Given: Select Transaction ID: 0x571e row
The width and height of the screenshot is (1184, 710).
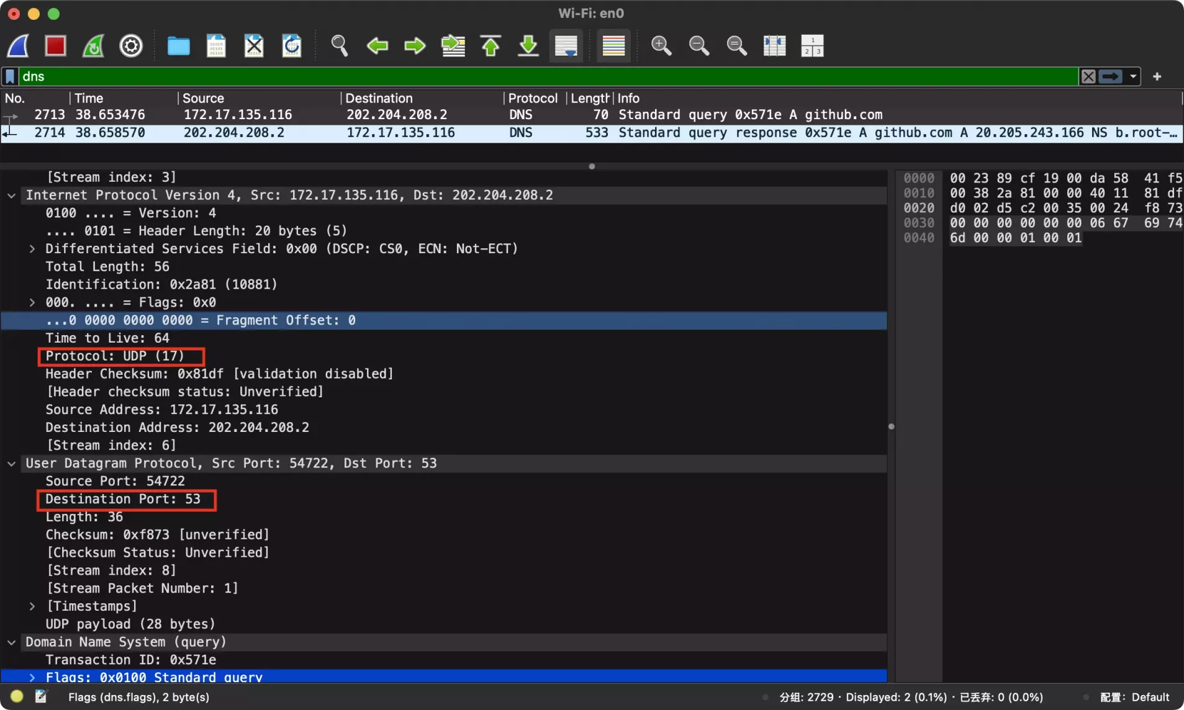Looking at the screenshot, I should click(443, 660).
